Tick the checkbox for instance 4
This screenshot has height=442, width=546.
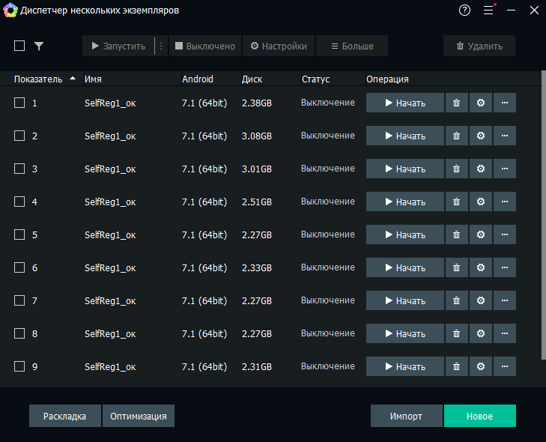click(19, 202)
